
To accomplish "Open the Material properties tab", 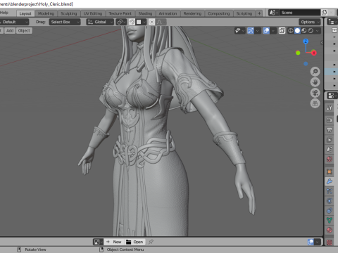I will tap(330, 230).
